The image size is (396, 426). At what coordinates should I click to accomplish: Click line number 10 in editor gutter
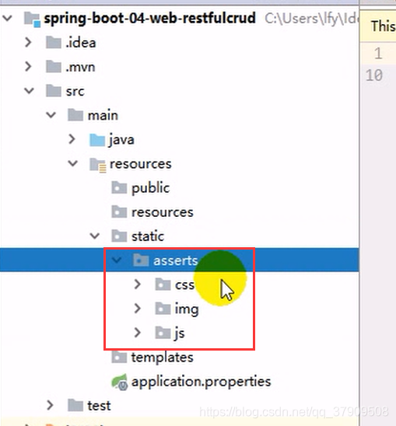[374, 75]
